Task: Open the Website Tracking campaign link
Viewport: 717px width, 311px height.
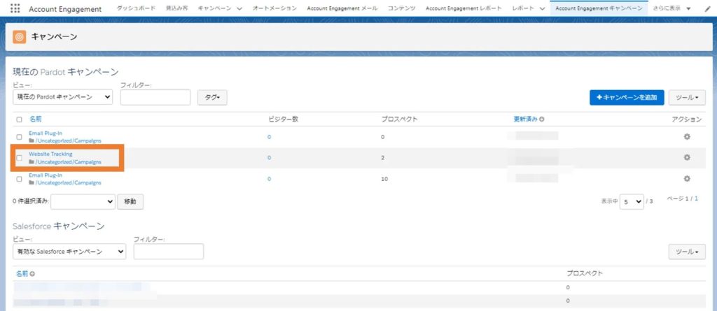Action: coord(50,154)
